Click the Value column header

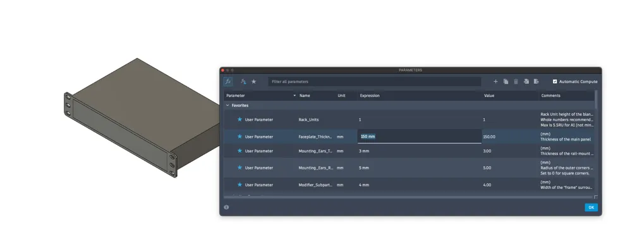pos(489,96)
